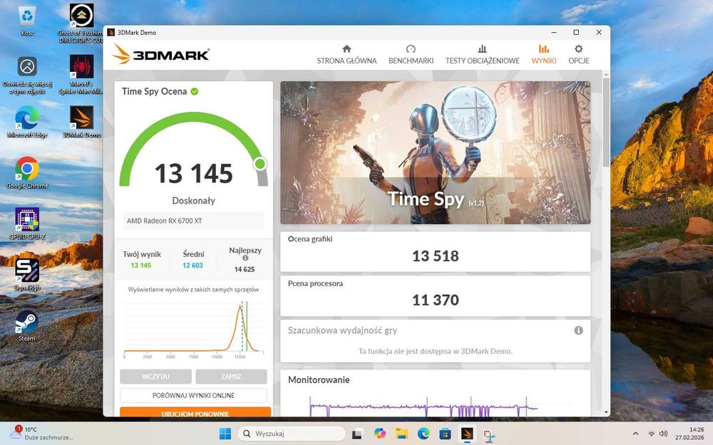
Task: Select the Microsoft Edge desktop icon
Action: point(27,121)
